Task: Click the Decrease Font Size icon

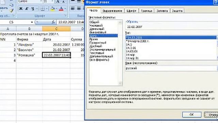Action: coord(63,1)
